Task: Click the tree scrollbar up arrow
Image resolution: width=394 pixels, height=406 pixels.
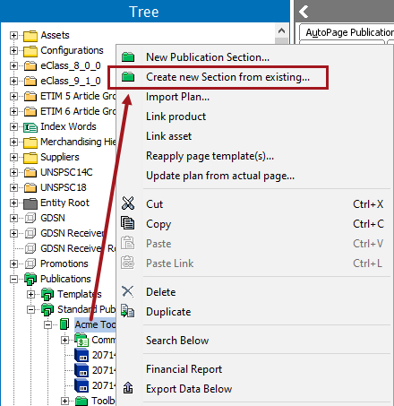Action: pos(281,30)
